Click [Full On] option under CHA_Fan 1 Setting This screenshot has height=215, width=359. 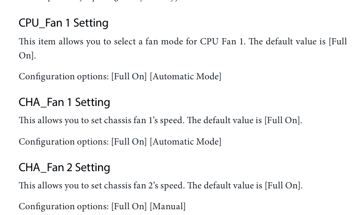tap(129, 142)
